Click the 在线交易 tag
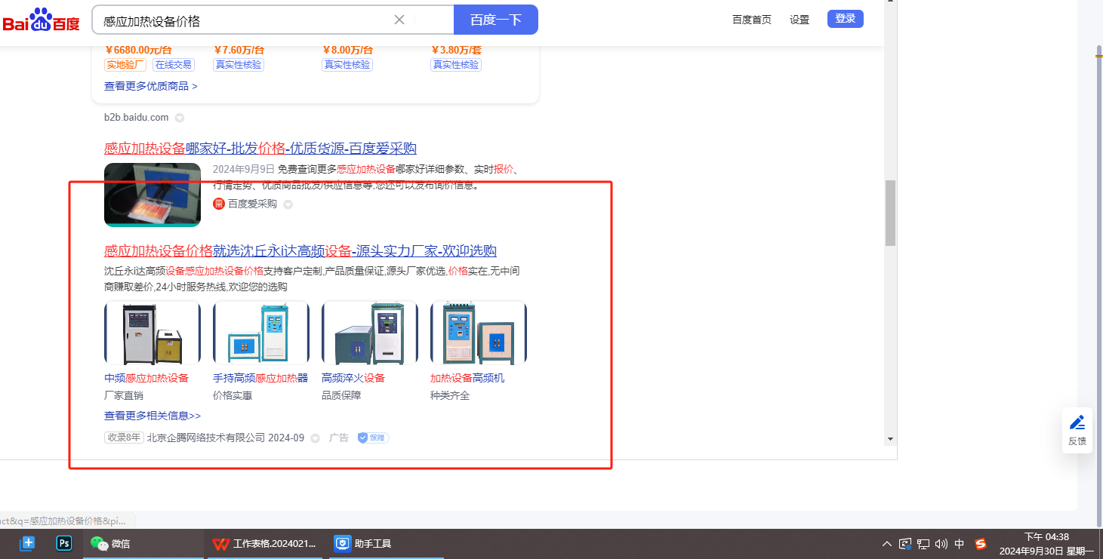The height and width of the screenshot is (559, 1103). 174,65
